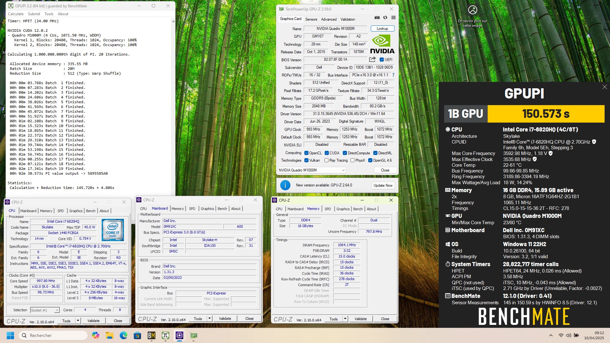610x343 pixels.
Task: Click Update Now in the GPU-Z notification
Action: (x=383, y=185)
